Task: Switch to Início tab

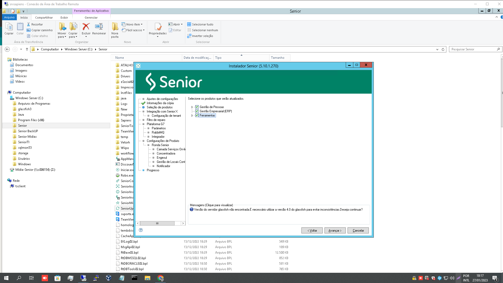Action: 24,18
